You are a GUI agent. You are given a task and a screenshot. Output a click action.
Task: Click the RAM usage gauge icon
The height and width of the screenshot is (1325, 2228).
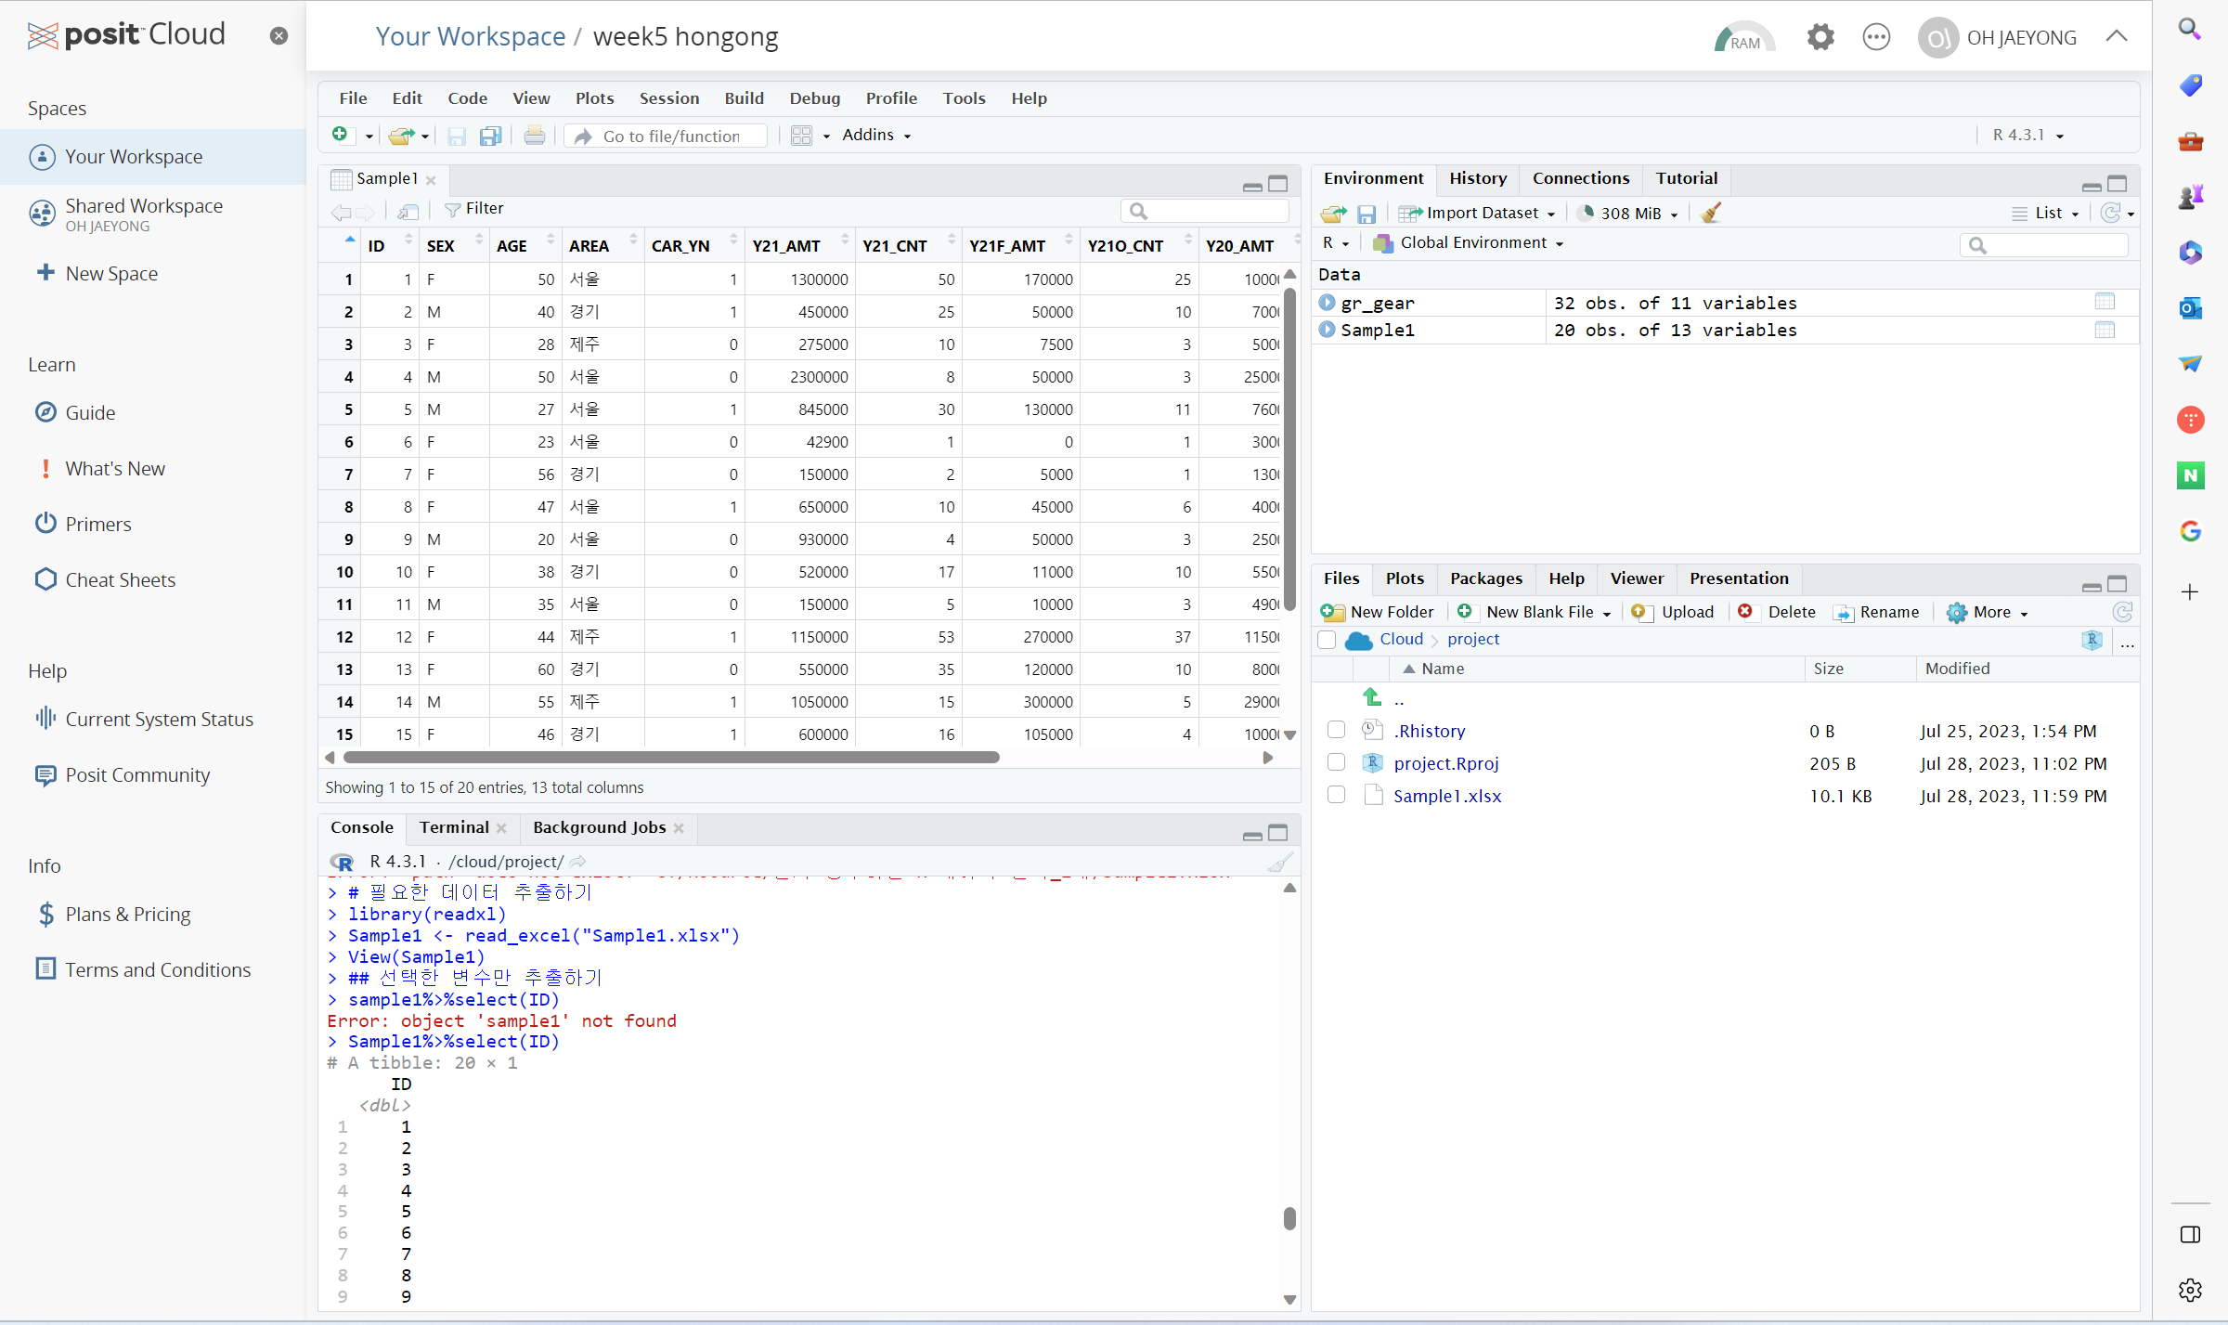point(1744,38)
